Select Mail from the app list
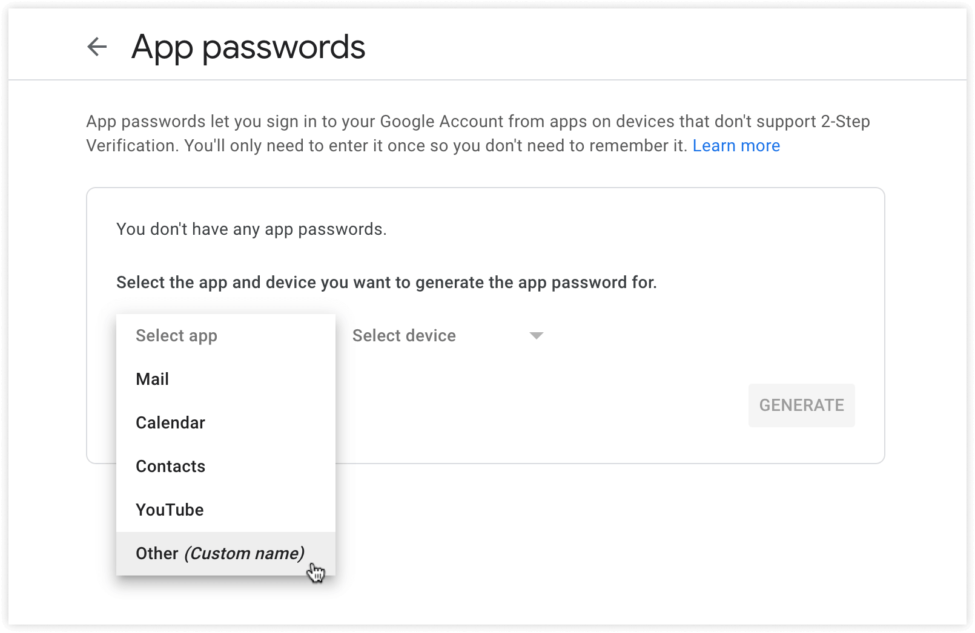This screenshot has width=975, height=633. click(x=152, y=379)
